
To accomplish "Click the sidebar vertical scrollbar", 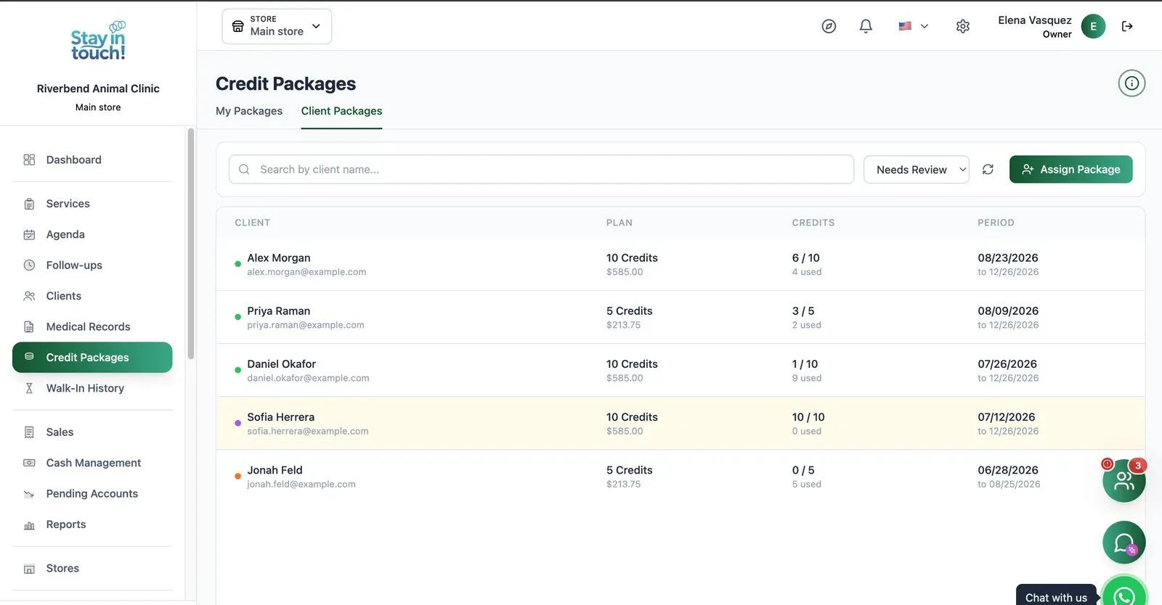I will 191,243.
